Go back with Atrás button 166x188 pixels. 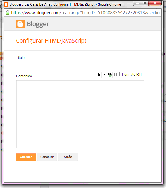tap(68, 157)
